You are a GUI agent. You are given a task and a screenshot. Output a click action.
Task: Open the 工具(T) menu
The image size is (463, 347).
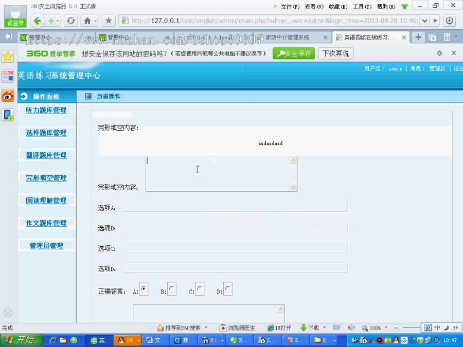click(x=362, y=7)
